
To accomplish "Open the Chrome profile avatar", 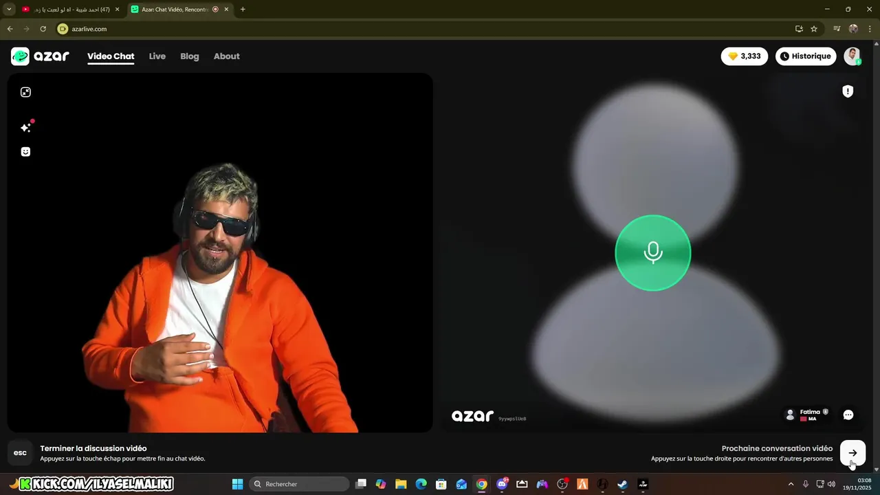I will click(853, 29).
